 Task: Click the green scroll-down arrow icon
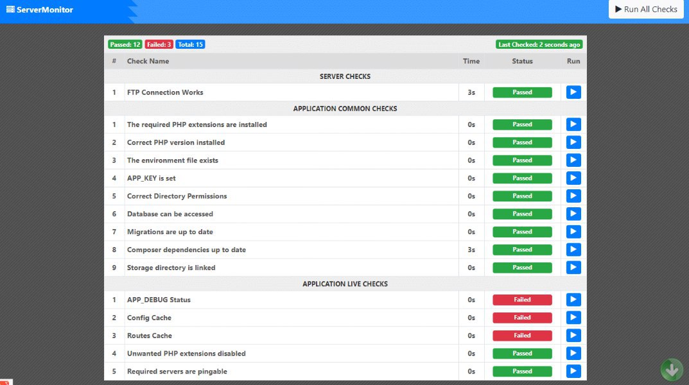coord(672,370)
